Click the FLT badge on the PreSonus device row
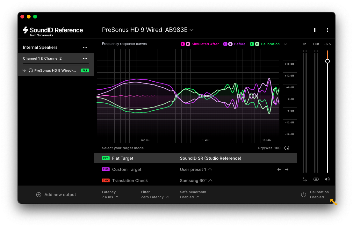353x227 pixels. pos(85,70)
